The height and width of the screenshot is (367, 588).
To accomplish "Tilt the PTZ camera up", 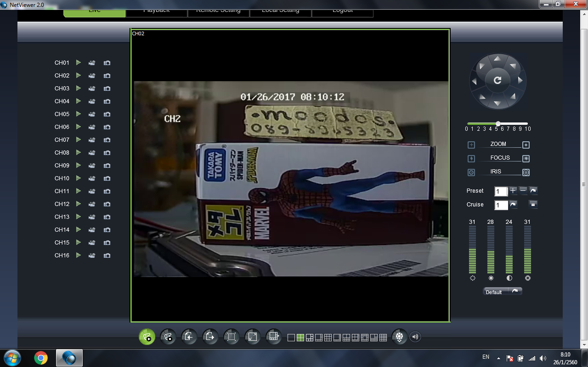I will [497, 58].
